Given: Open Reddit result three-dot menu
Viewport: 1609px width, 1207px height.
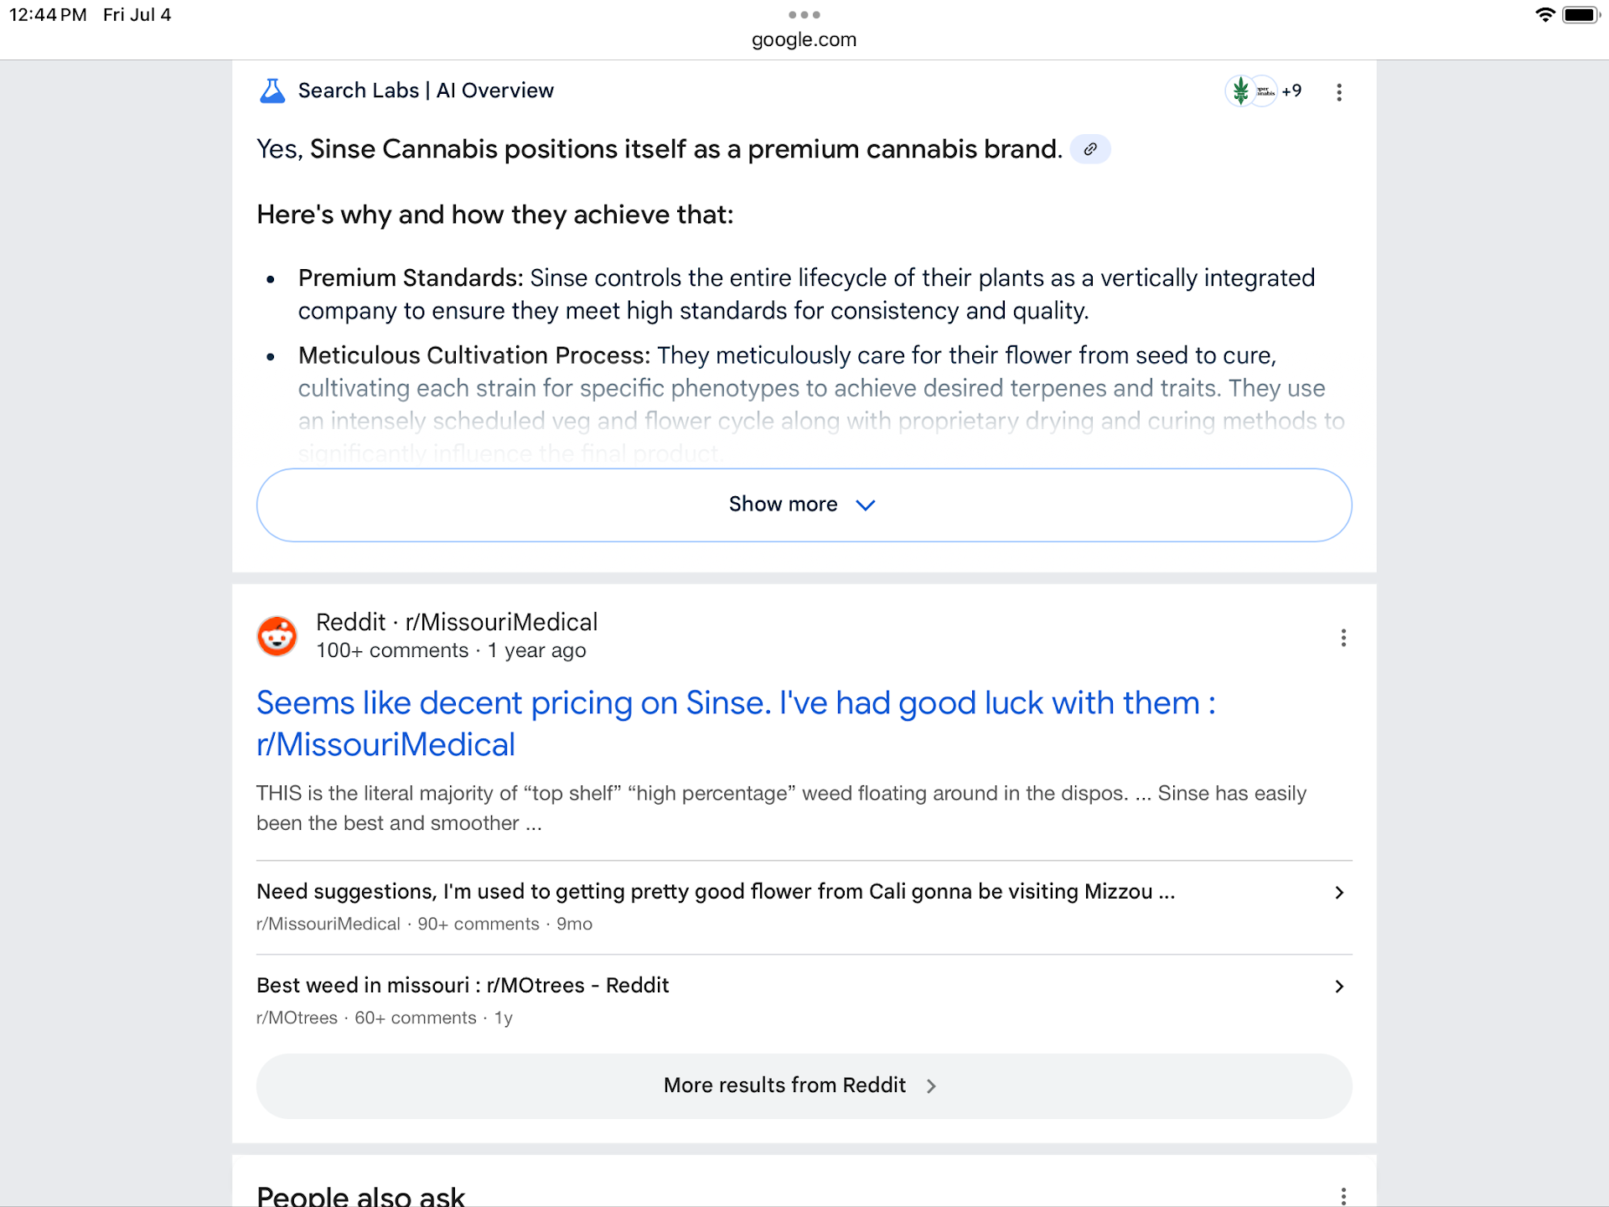Looking at the screenshot, I should tap(1343, 638).
